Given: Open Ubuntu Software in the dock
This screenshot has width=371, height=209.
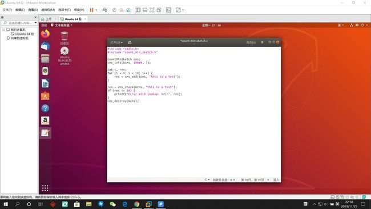Looking at the screenshot, I should (x=45, y=96).
